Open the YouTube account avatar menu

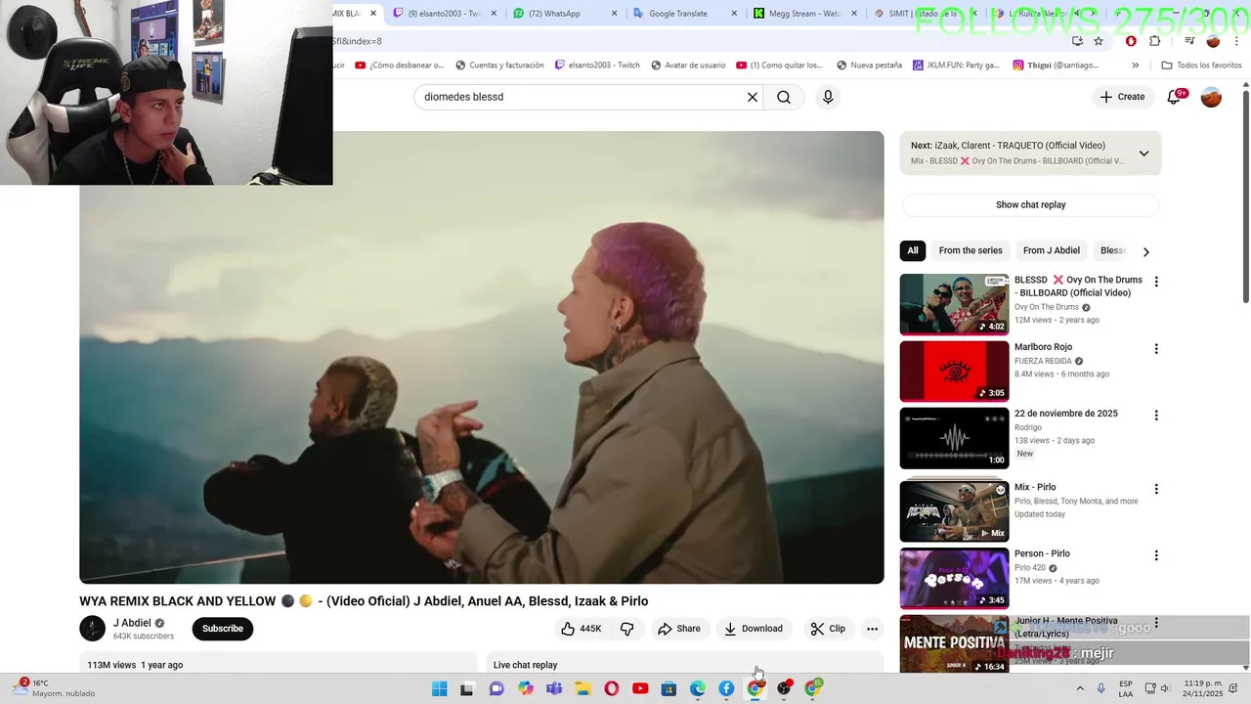[x=1211, y=97]
